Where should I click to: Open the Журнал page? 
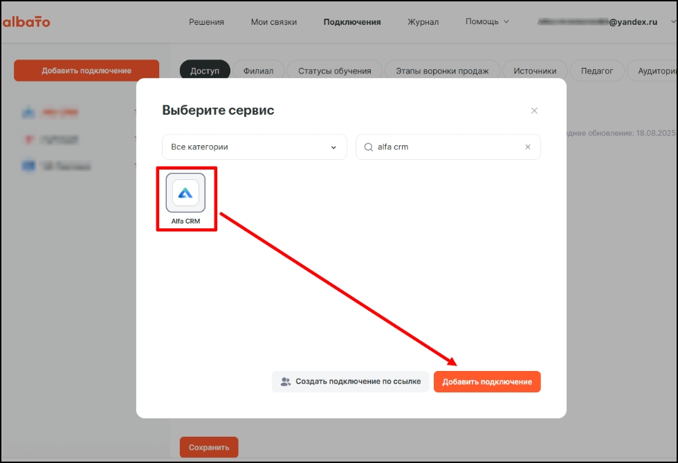[x=423, y=22]
